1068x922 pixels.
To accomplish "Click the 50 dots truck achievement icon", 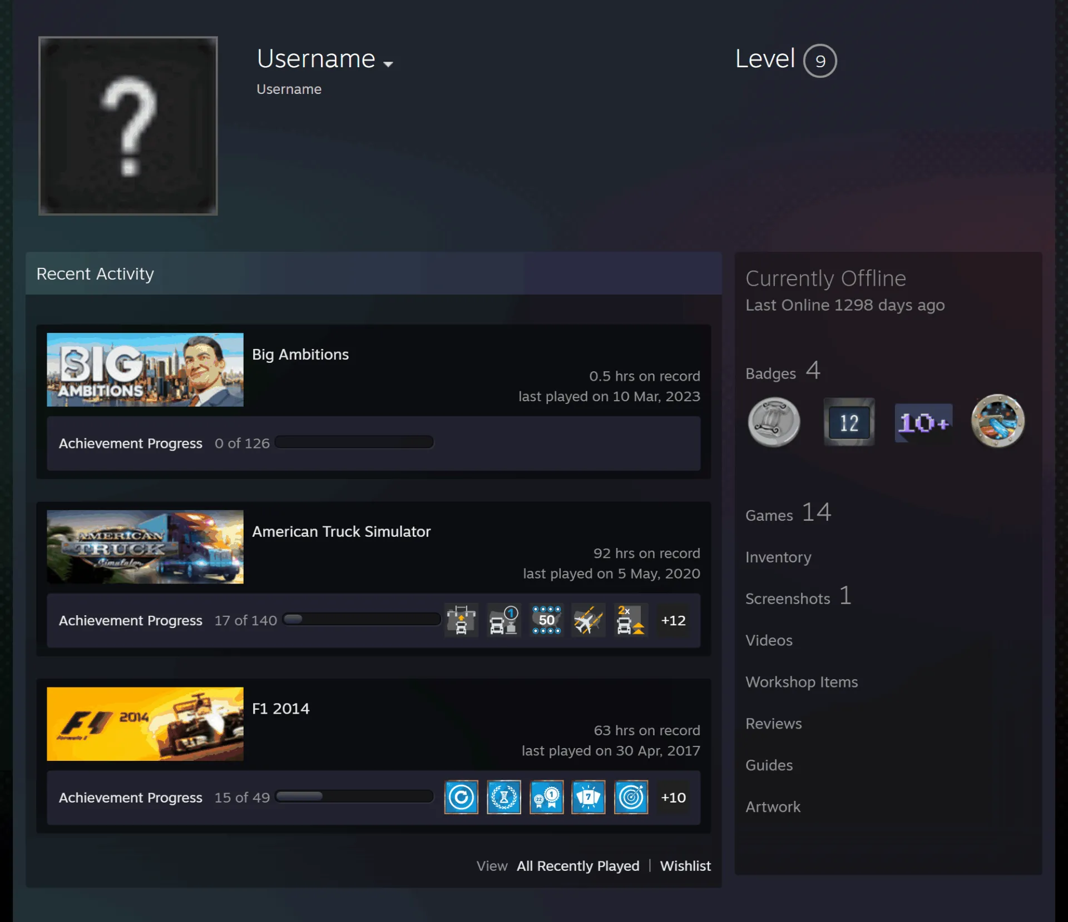I will click(x=547, y=620).
